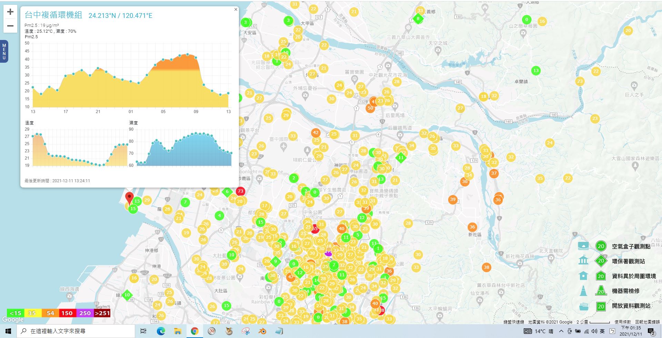The height and width of the screenshot is (338, 662).
Task: Launch Microsoft Edge from the taskbar
Action: click(161, 331)
